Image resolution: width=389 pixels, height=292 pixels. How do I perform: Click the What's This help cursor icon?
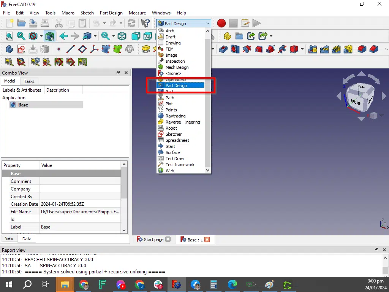click(145, 23)
